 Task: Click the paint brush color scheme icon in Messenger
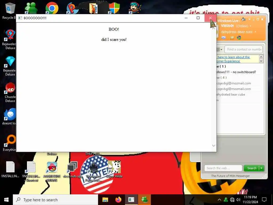tap(244, 19)
